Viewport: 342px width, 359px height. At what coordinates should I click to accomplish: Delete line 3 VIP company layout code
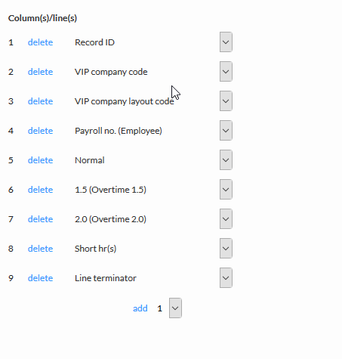[x=40, y=101]
